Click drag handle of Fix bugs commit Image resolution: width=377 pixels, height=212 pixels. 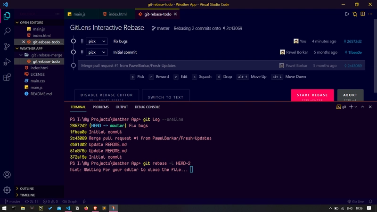tap(82, 41)
